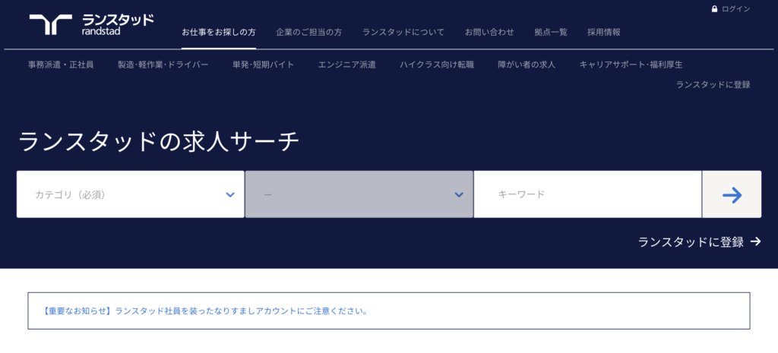Image resolution: width=778 pixels, height=353 pixels.
Task: Open the ログイン login link
Action: click(735, 9)
